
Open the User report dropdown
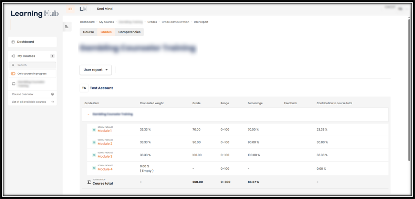(95, 70)
